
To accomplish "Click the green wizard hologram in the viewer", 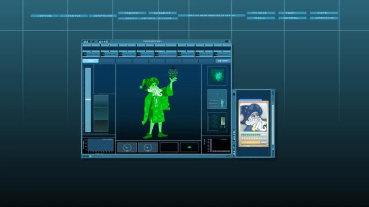I will coord(156,108).
